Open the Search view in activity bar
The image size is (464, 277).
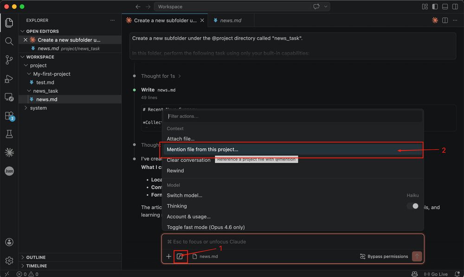coord(9,41)
